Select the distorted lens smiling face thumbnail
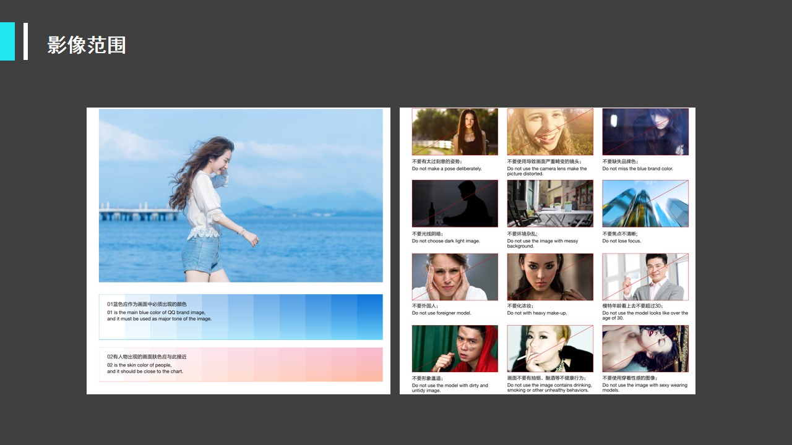Screen dimensions: 792x445 (x=550, y=132)
